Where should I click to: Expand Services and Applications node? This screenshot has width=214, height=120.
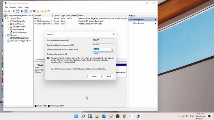tap(5, 41)
